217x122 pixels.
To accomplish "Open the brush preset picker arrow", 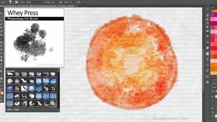I will 13,2.
